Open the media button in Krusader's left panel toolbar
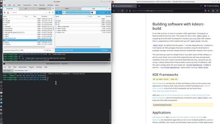Image resolution: width=220 pixels, height=124 pixels. click(4, 12)
